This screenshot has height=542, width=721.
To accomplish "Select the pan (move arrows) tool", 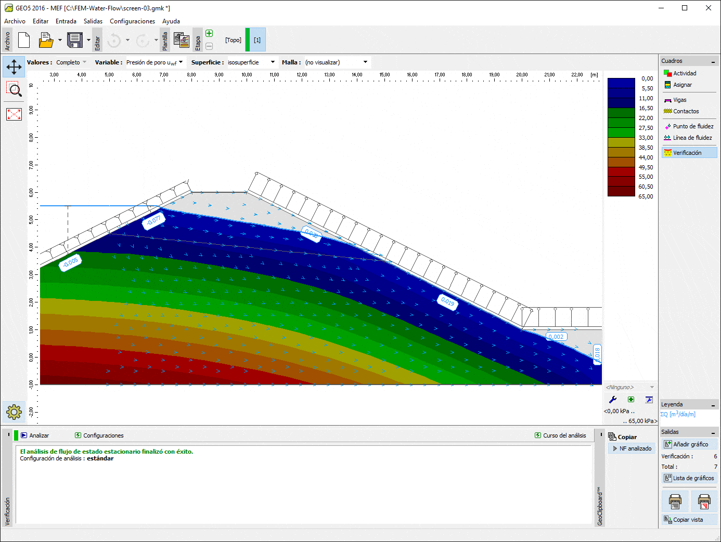I will point(14,67).
